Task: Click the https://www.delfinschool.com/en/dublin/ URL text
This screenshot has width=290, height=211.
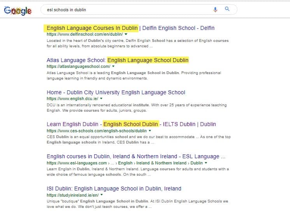Action: 85,34
